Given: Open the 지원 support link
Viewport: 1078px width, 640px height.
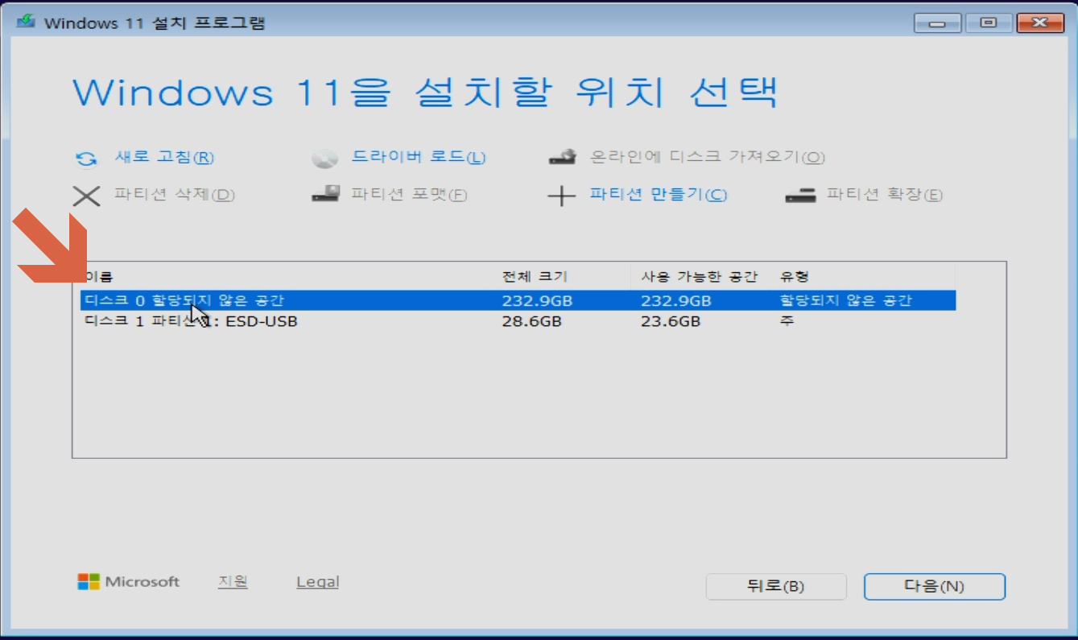Looking at the screenshot, I should [x=233, y=581].
